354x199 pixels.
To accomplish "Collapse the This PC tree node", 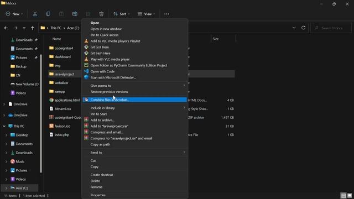I will (4, 126).
